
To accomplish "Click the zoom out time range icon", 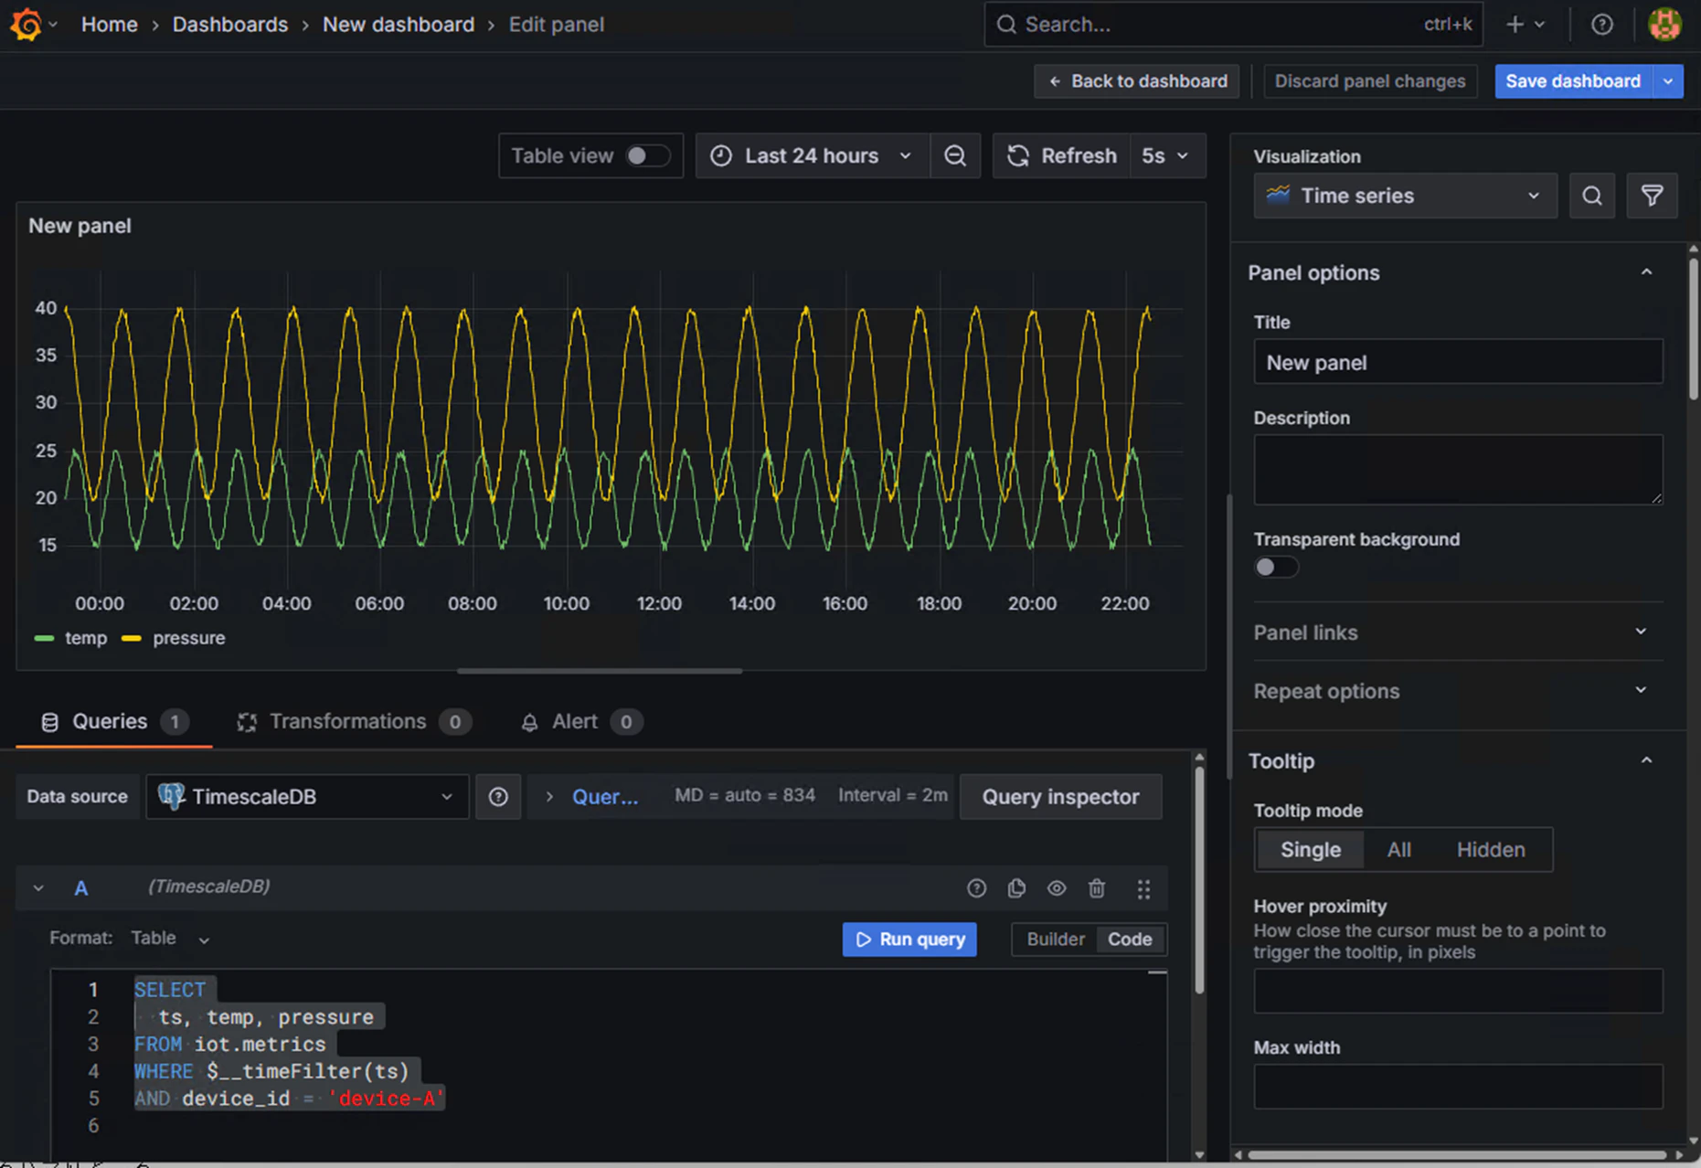I will (x=955, y=156).
